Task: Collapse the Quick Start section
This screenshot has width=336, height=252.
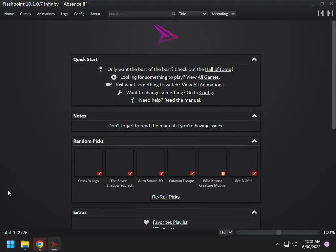Action: 254,59
